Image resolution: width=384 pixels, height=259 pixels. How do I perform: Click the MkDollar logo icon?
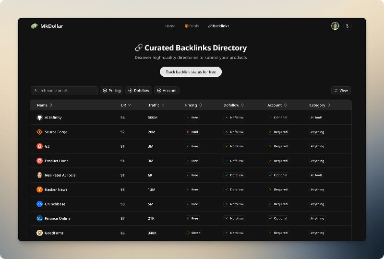(x=34, y=26)
